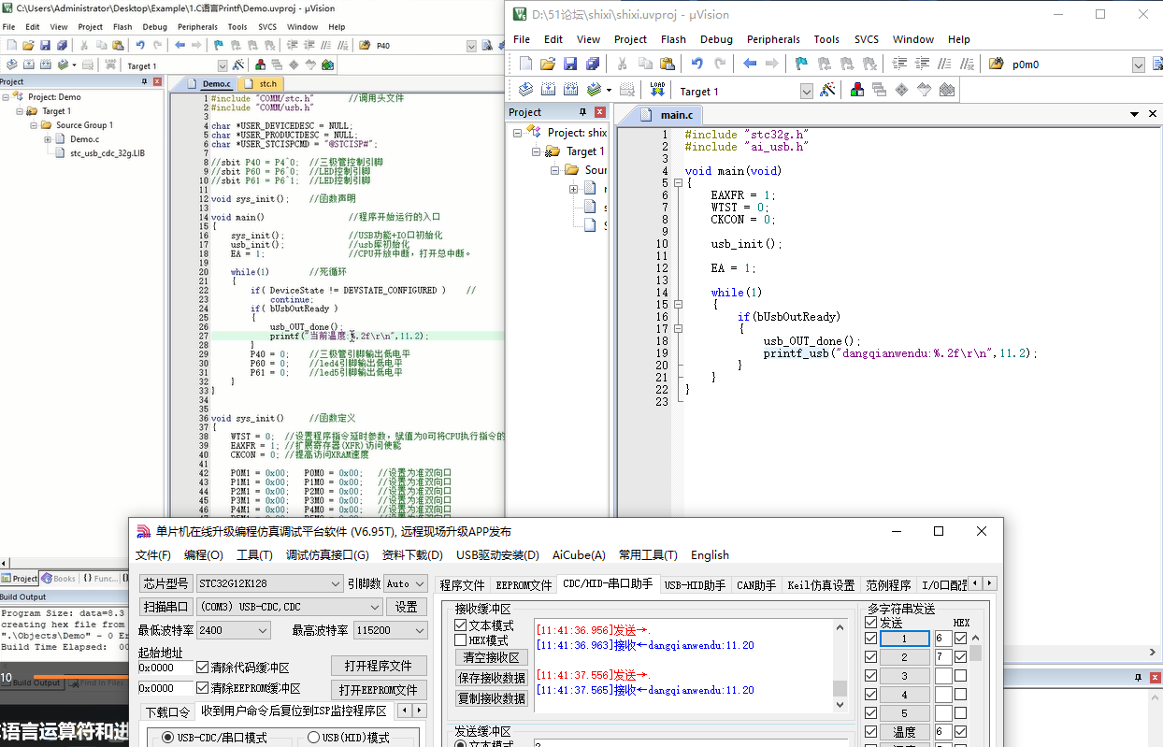Viewport: 1163px width, 747px height.
Task: Click the first 起始地址 0x0000 field
Action: pyautogui.click(x=165, y=668)
